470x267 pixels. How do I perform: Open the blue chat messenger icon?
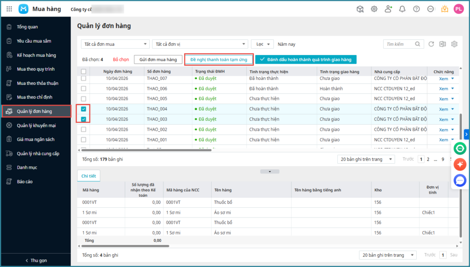tap(460, 180)
